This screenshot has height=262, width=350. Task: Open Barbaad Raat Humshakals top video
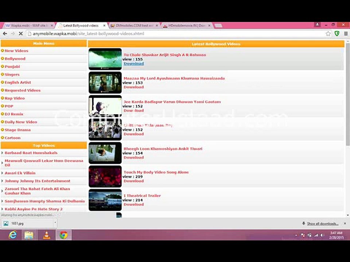pyautogui.click(x=31, y=153)
